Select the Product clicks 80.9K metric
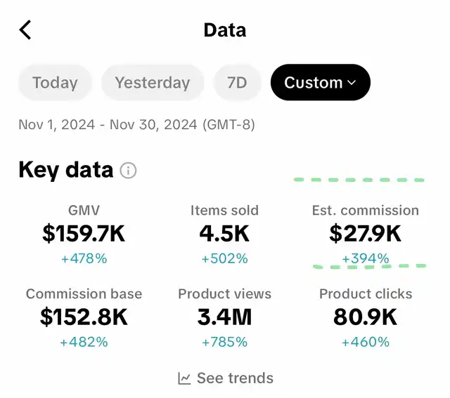The image size is (450, 398). coord(366,318)
